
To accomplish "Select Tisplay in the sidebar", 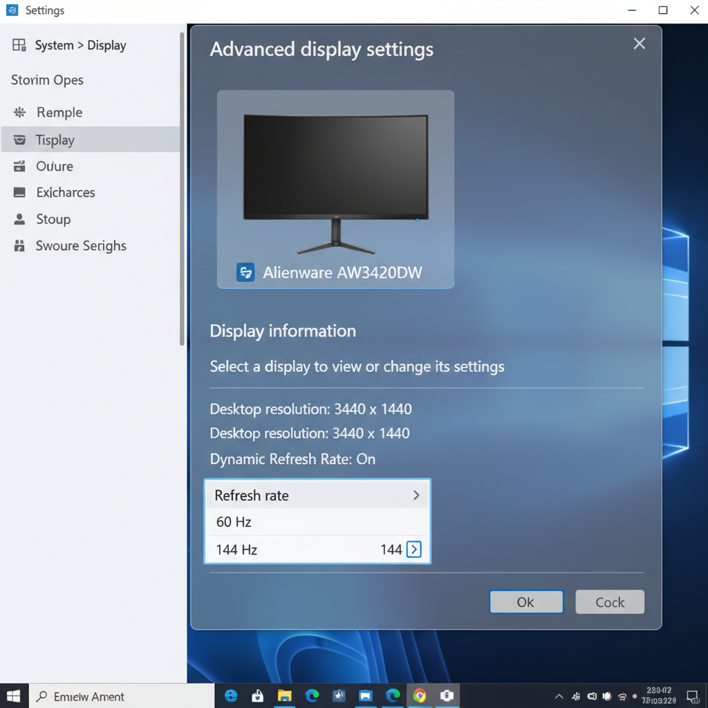I will click(91, 140).
